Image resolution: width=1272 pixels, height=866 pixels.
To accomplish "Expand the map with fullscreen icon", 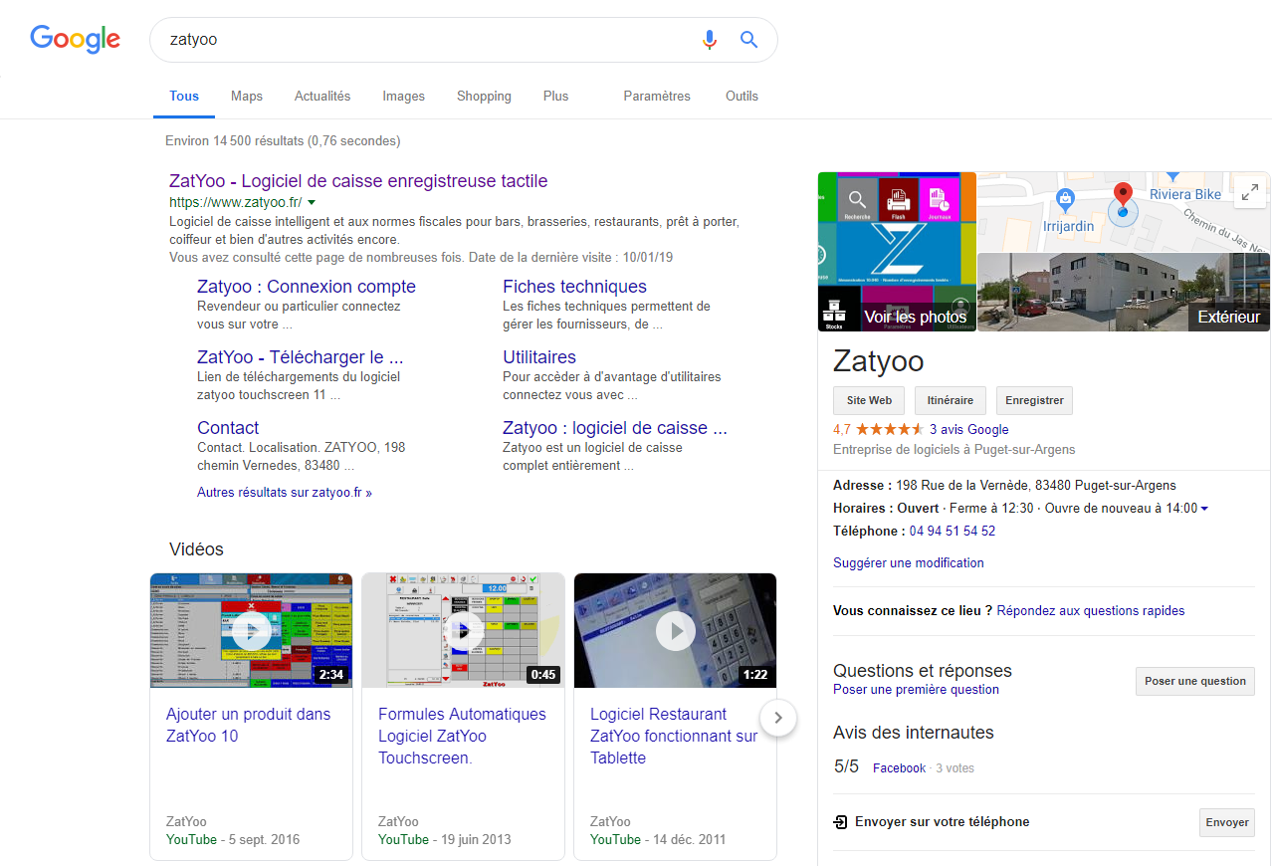I will click(x=1249, y=192).
